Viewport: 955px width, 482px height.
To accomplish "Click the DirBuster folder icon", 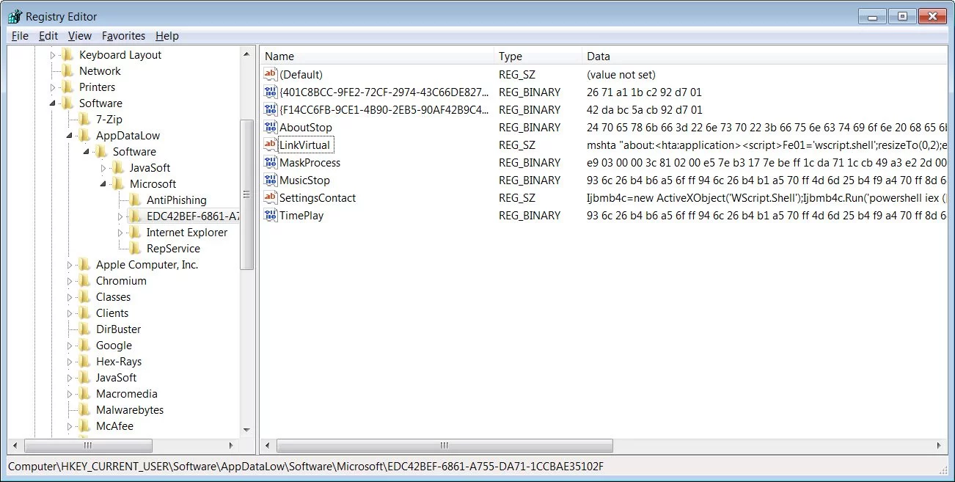I will (85, 329).
